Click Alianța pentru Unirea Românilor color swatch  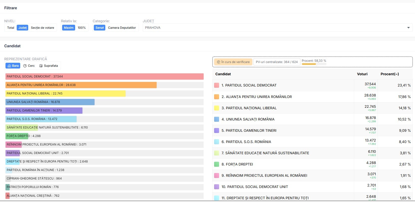[x=217, y=97]
